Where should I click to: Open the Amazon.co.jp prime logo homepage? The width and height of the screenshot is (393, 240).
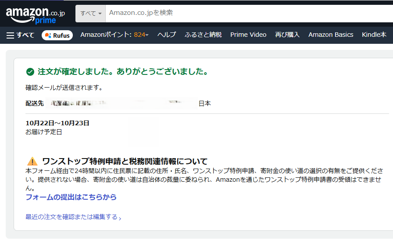[36, 15]
